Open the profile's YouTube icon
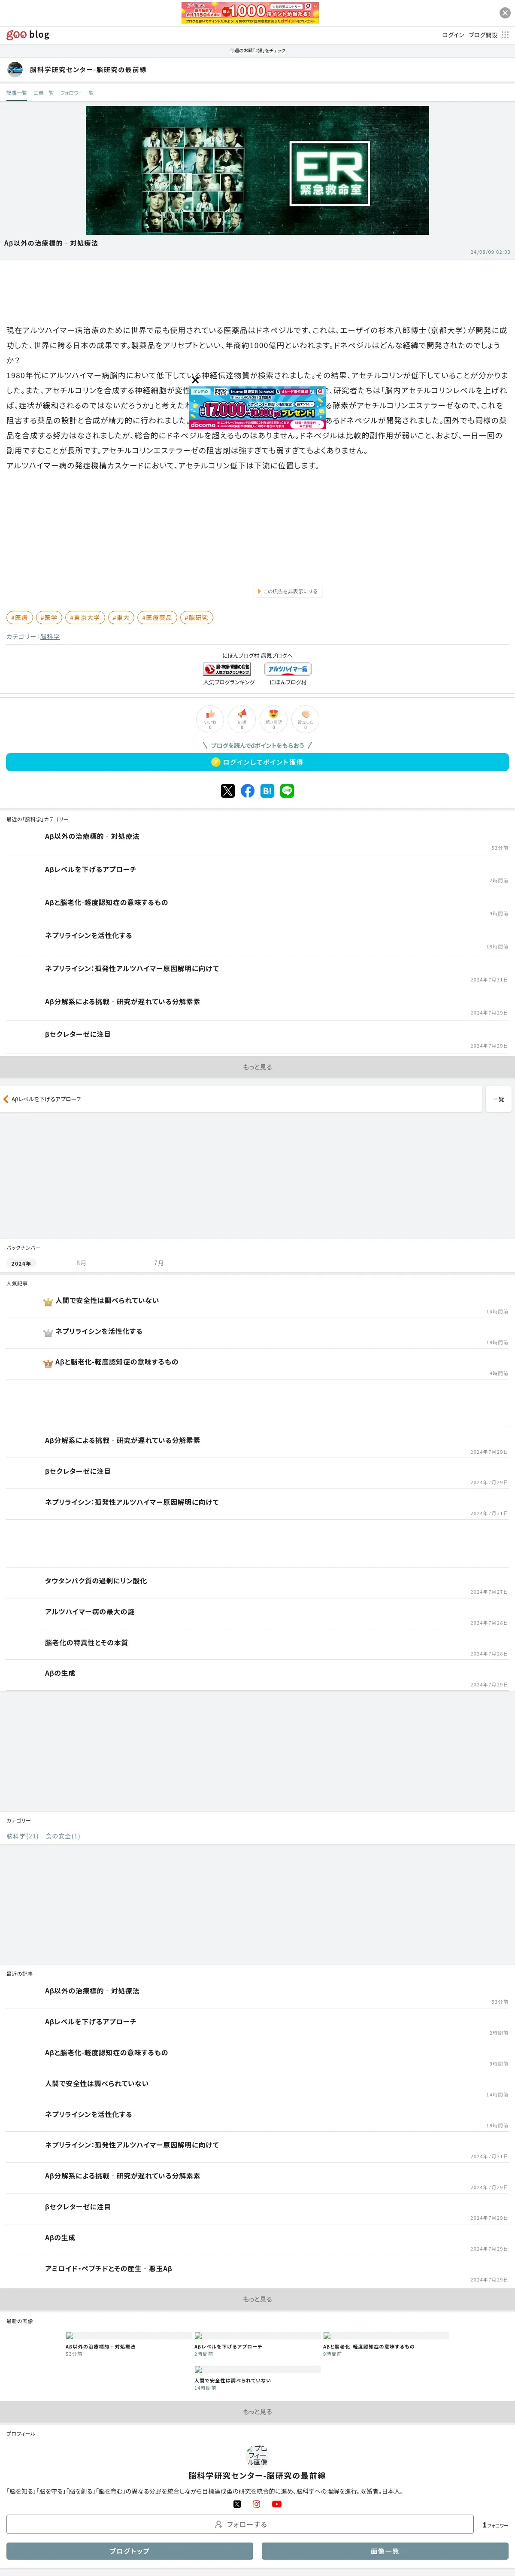This screenshot has height=2576, width=515. click(277, 2504)
